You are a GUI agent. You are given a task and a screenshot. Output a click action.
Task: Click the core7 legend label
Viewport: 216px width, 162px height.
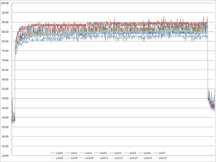[x=162, y=153]
